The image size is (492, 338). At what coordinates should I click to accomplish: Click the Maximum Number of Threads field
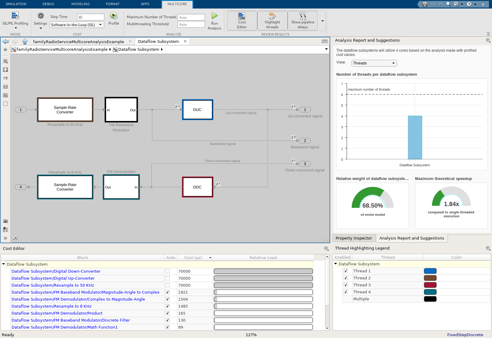coord(191,17)
